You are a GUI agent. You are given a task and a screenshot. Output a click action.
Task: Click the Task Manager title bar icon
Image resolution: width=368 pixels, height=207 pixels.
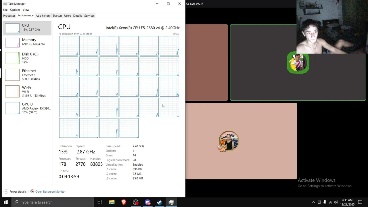click(5, 4)
